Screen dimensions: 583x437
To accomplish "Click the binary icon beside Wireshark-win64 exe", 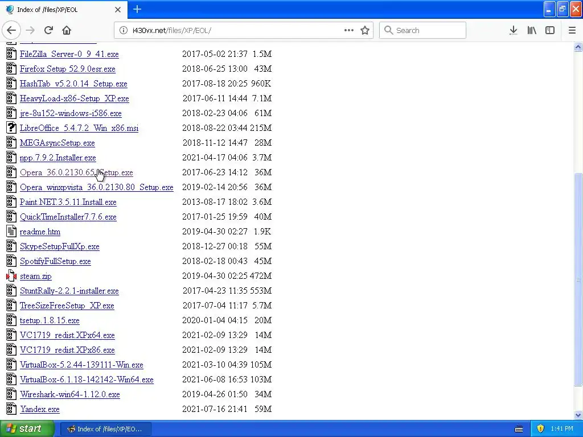I will [11, 394].
